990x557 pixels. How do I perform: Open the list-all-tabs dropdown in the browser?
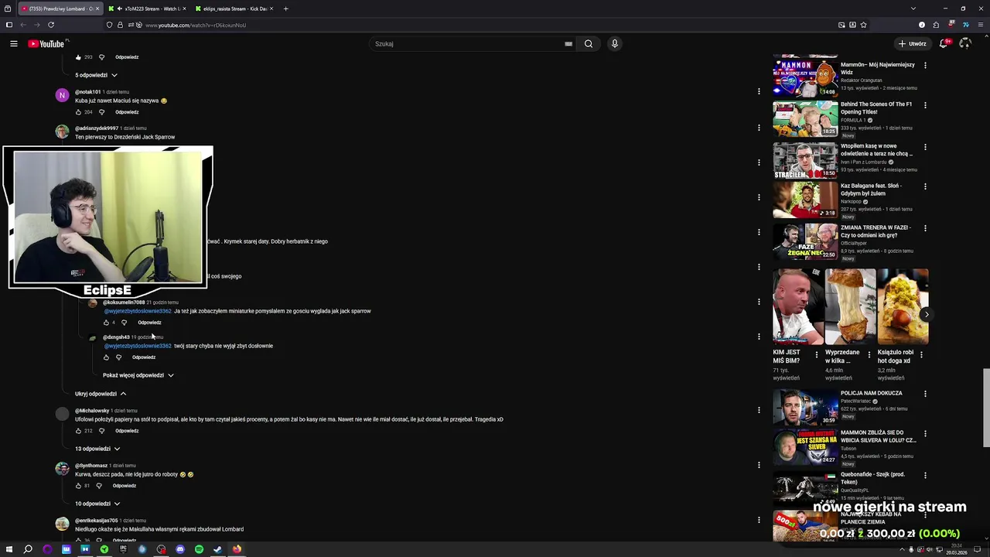pyautogui.click(x=913, y=9)
